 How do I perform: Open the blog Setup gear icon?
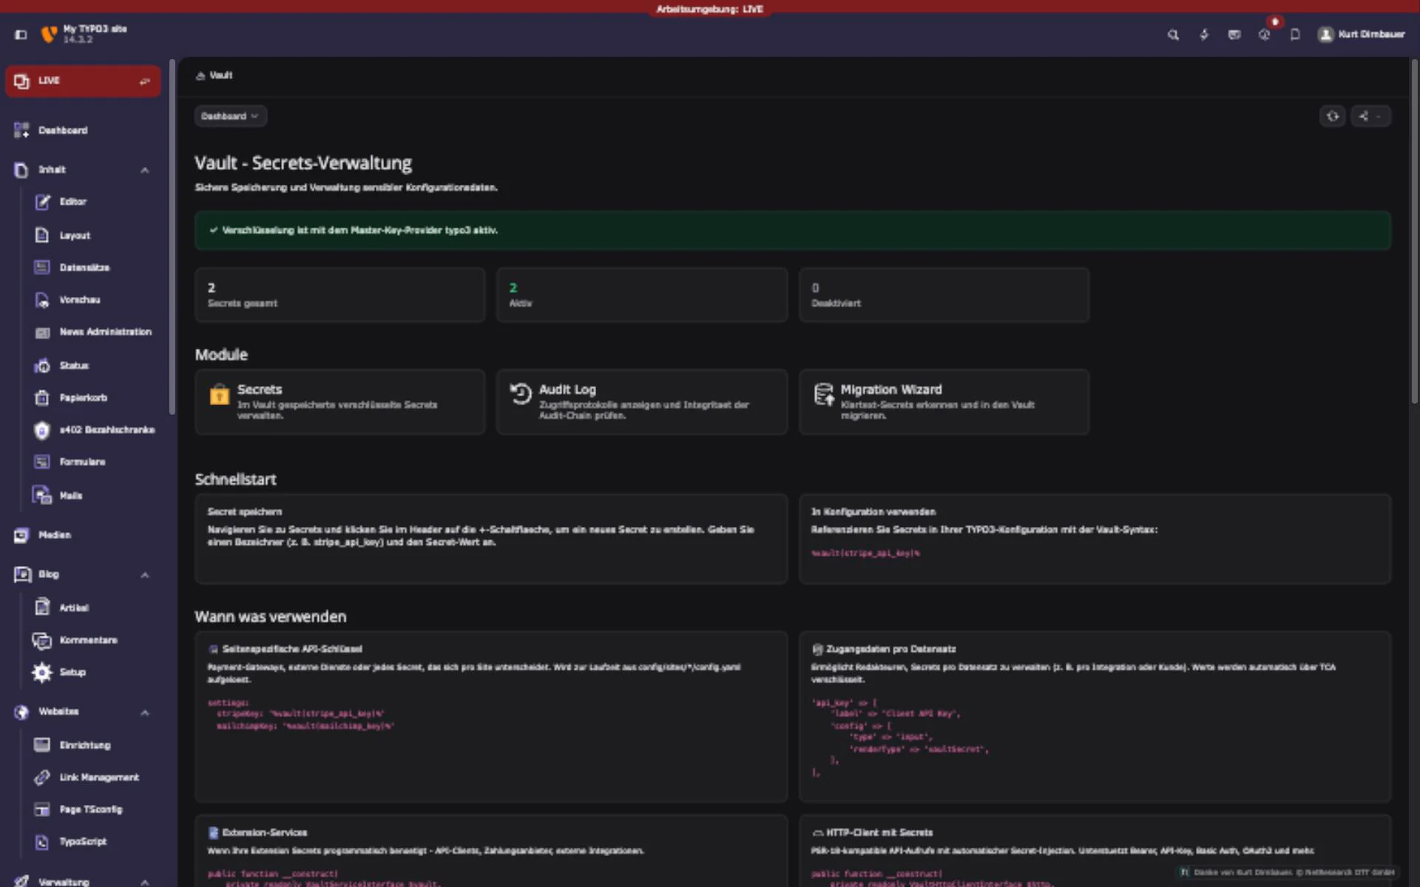point(42,672)
